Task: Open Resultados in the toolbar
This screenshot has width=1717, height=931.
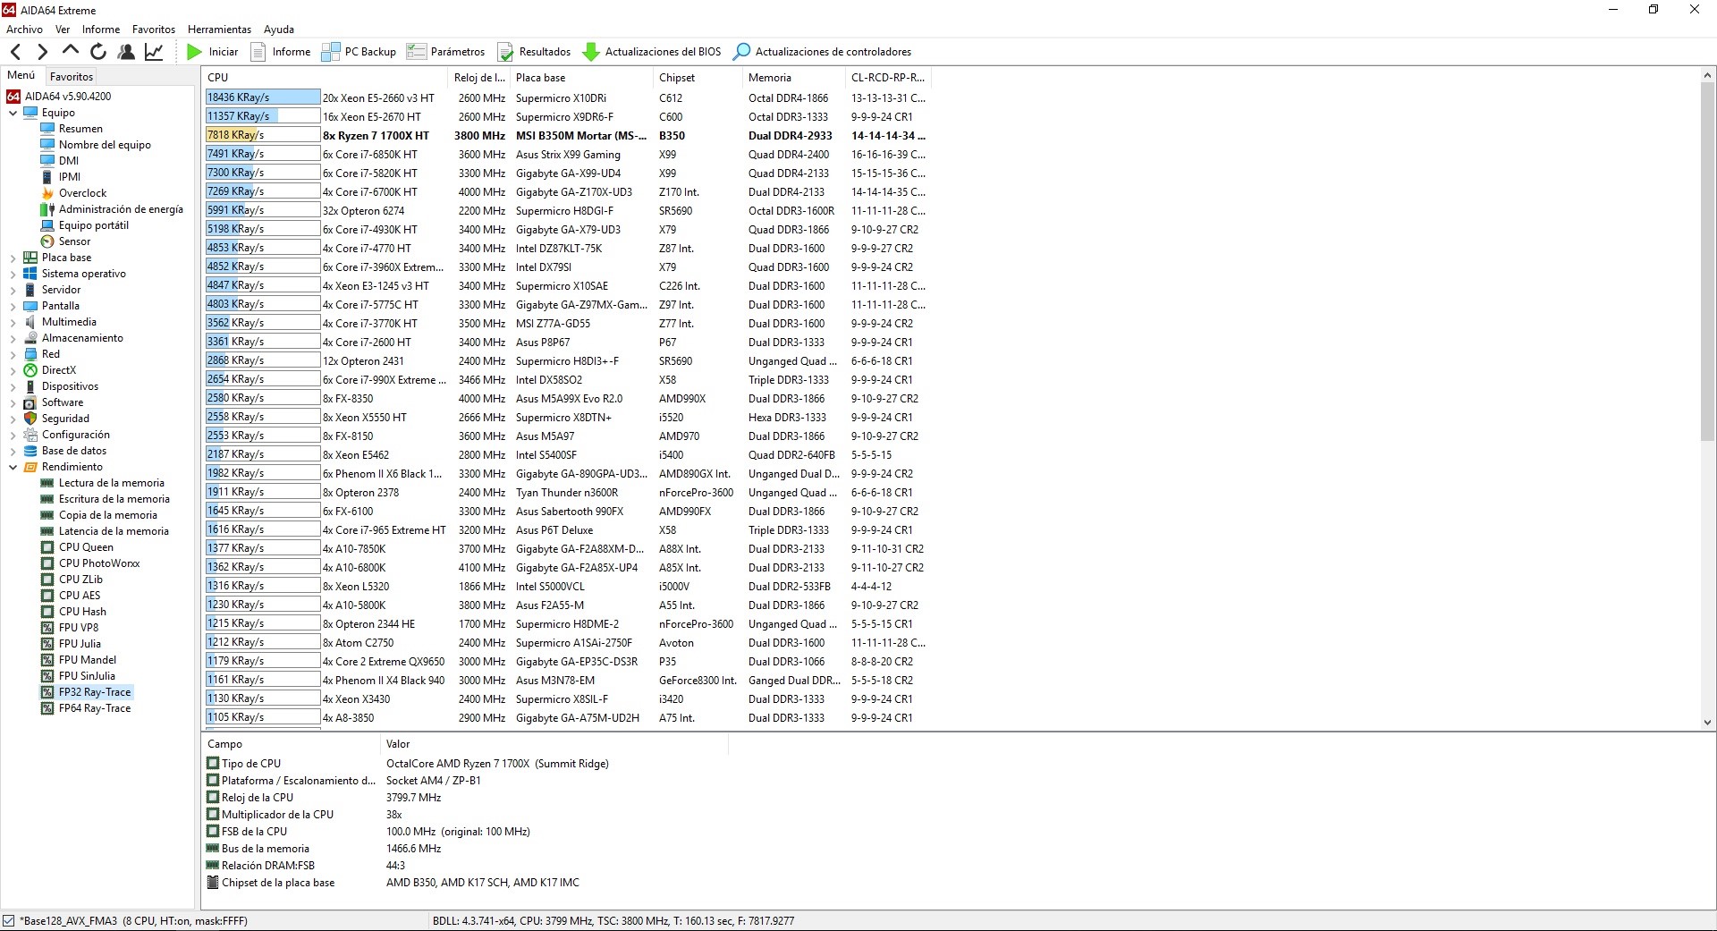Action: coord(534,52)
